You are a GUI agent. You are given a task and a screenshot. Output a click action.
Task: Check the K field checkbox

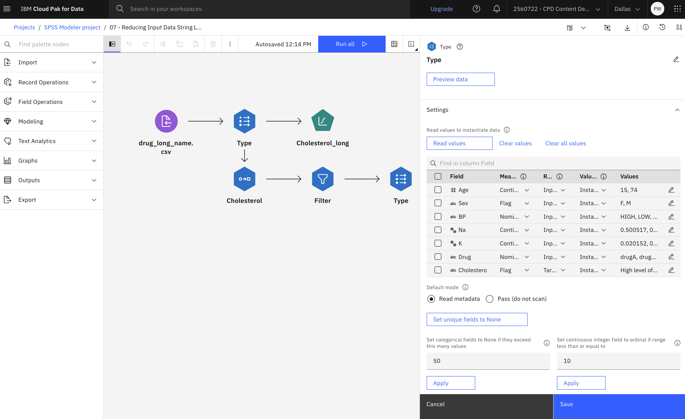pyautogui.click(x=438, y=244)
